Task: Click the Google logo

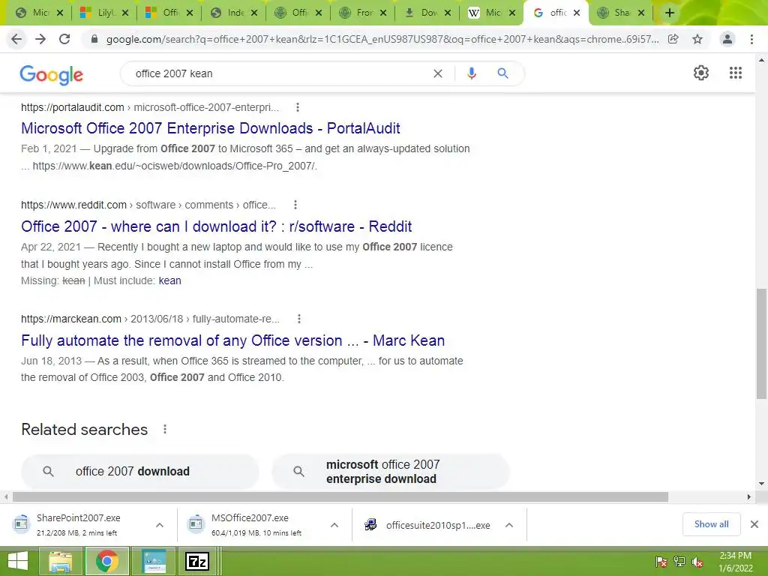Action: (52, 74)
